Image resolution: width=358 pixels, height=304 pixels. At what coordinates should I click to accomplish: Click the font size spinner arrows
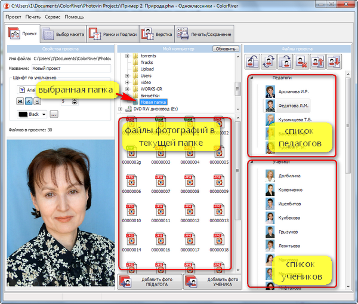click(x=75, y=102)
